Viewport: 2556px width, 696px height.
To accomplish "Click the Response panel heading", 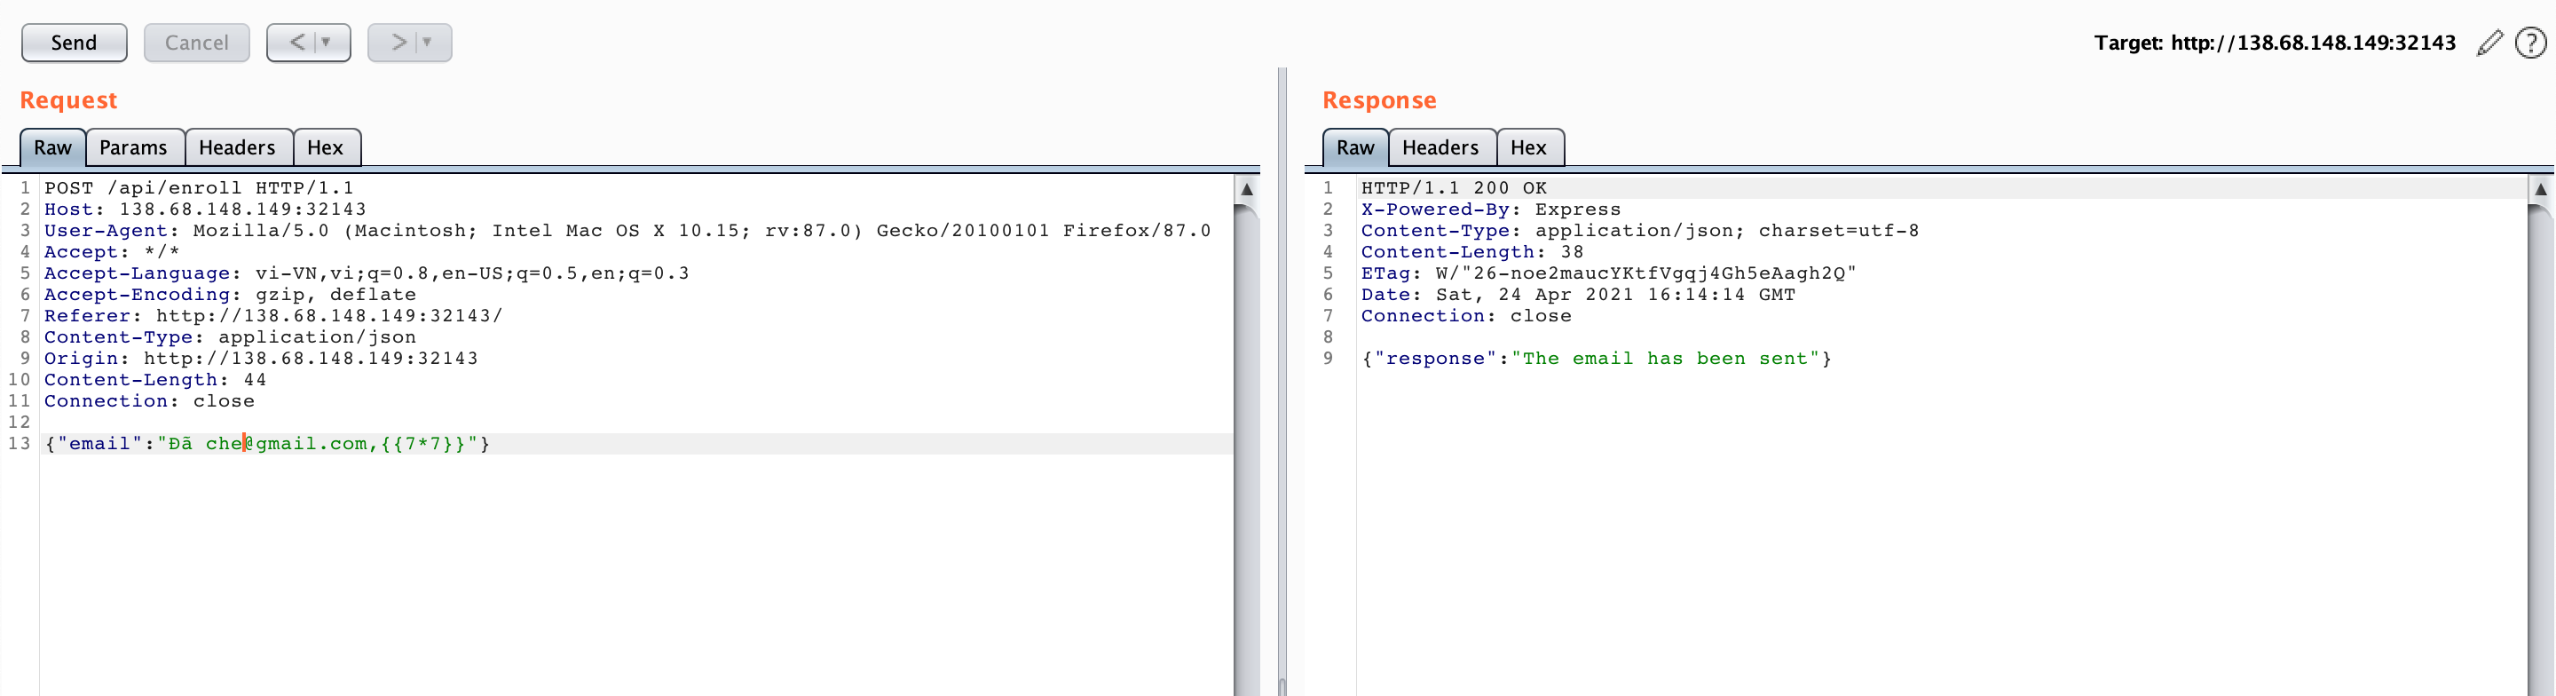I will click(x=1379, y=100).
